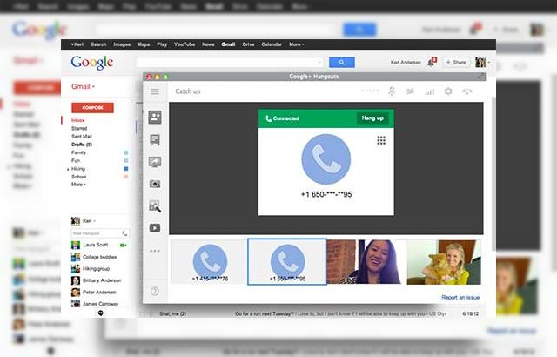Screen dimensions: 557x357
Task: Expand the More labels list in sidebar
Action: 79,185
